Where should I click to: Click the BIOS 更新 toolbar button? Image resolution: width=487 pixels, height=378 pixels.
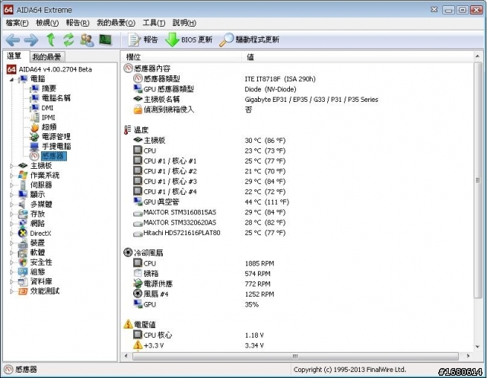coord(189,40)
